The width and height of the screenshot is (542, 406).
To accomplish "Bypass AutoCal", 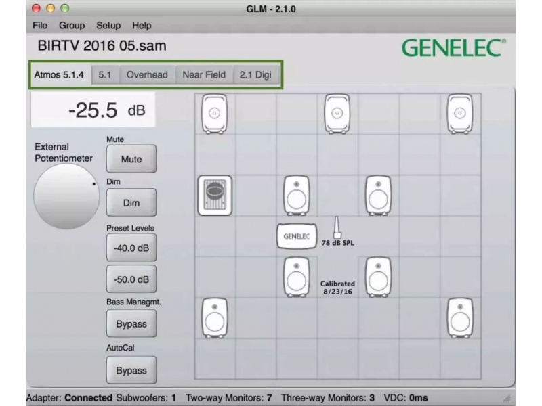I will pos(131,370).
